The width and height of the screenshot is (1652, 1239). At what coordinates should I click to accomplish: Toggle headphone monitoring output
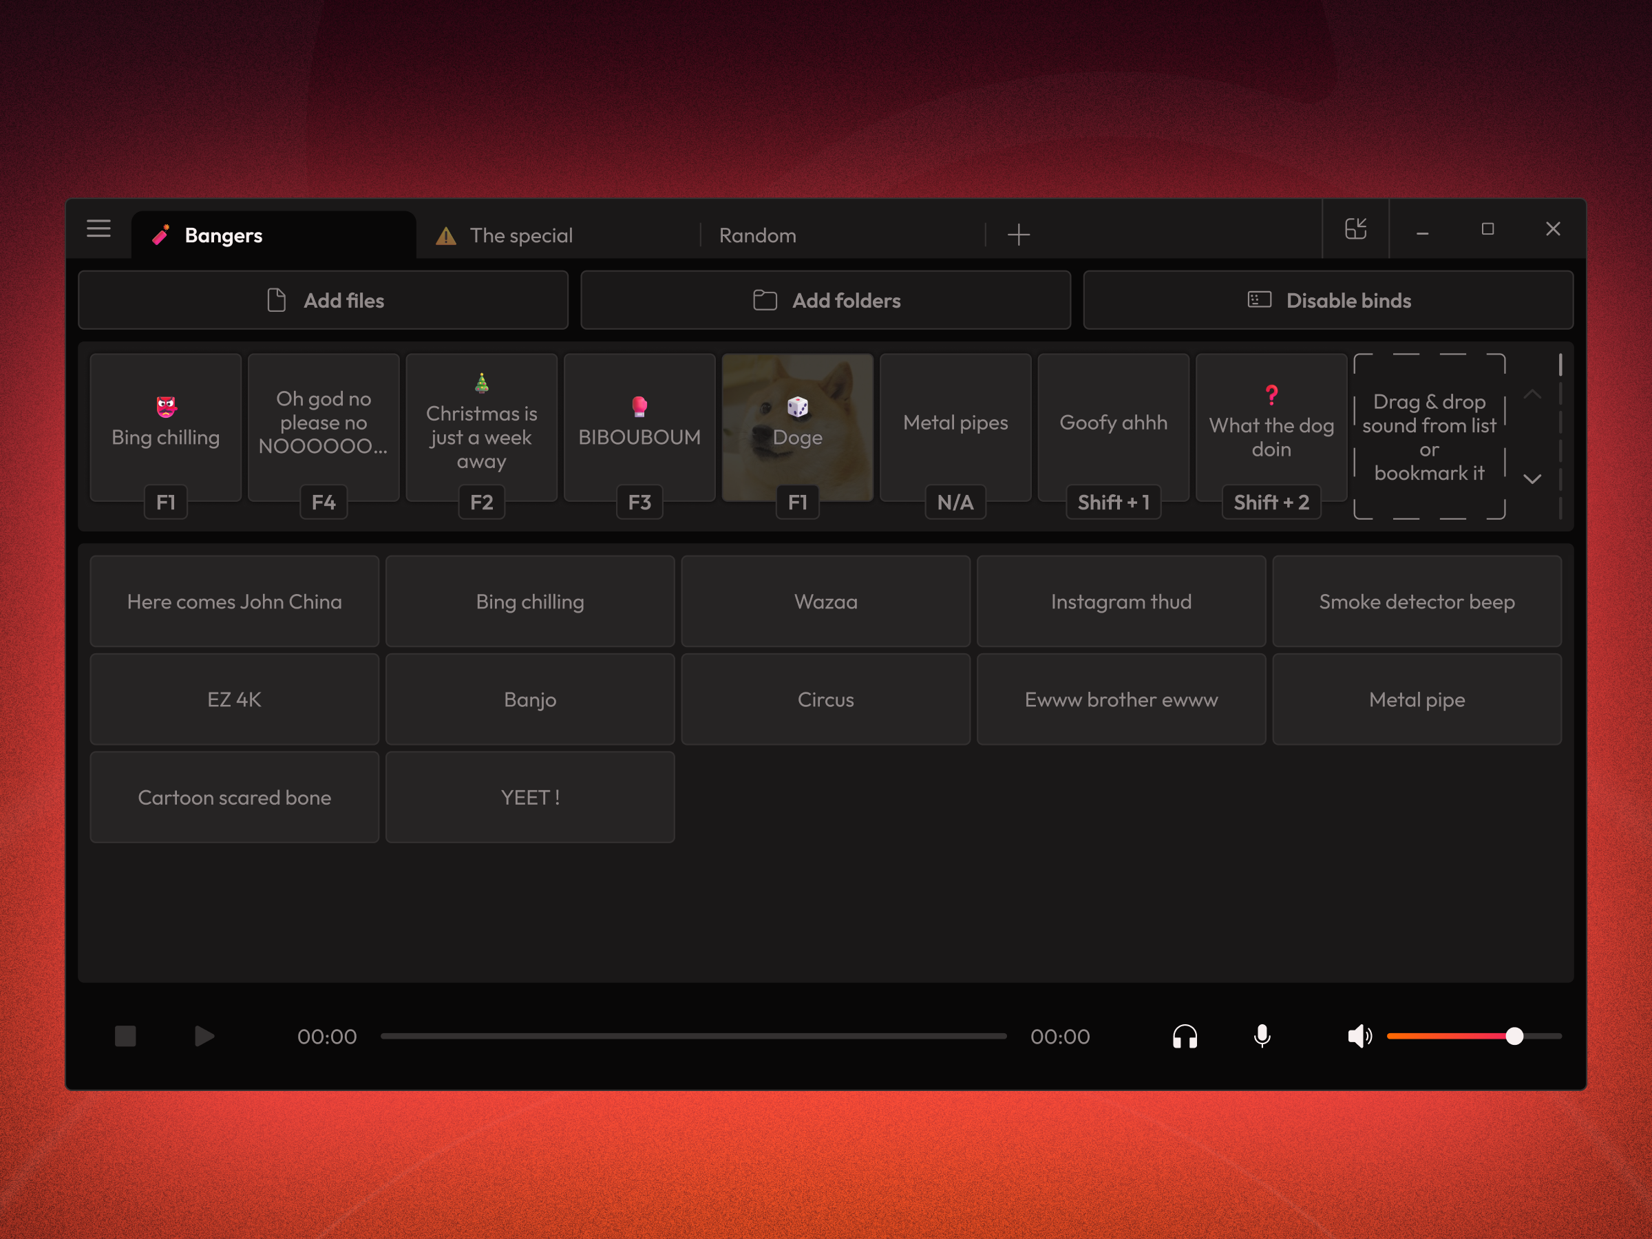tap(1185, 1037)
